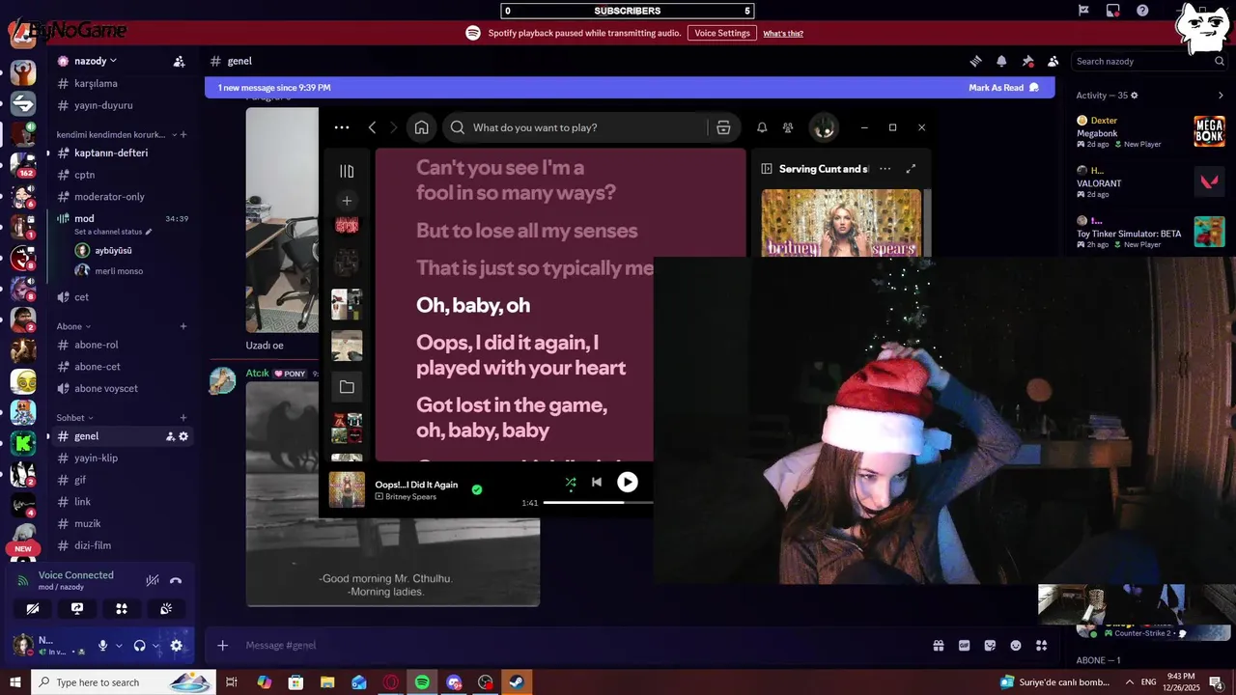Open Spotify What's New bell
Screen dimensions: 1236x695
pyautogui.click(x=762, y=127)
